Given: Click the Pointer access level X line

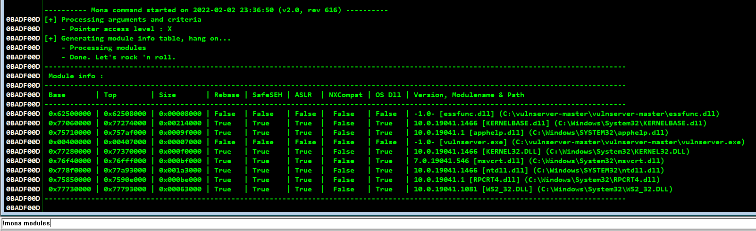Looking at the screenshot, I should point(117,29).
